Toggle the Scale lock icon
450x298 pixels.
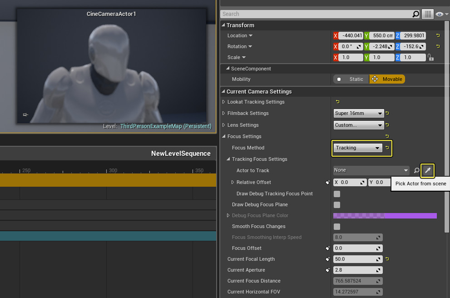click(430, 58)
